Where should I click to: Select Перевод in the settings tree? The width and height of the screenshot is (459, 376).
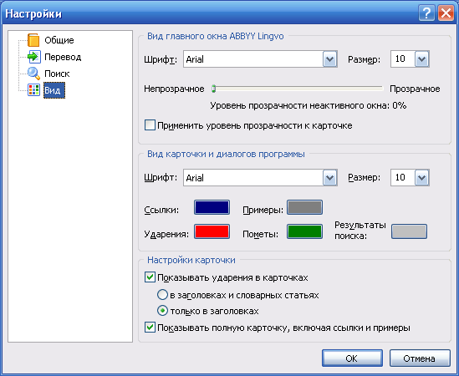click(63, 57)
